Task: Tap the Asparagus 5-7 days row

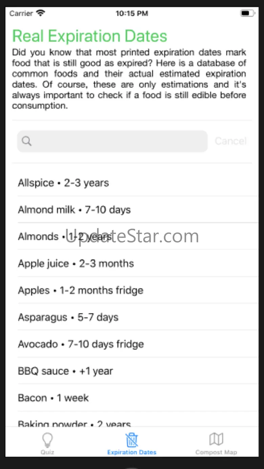Action: tap(135, 317)
